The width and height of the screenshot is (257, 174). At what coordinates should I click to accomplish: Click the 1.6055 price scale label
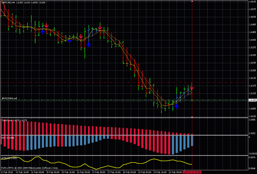click(x=253, y=109)
